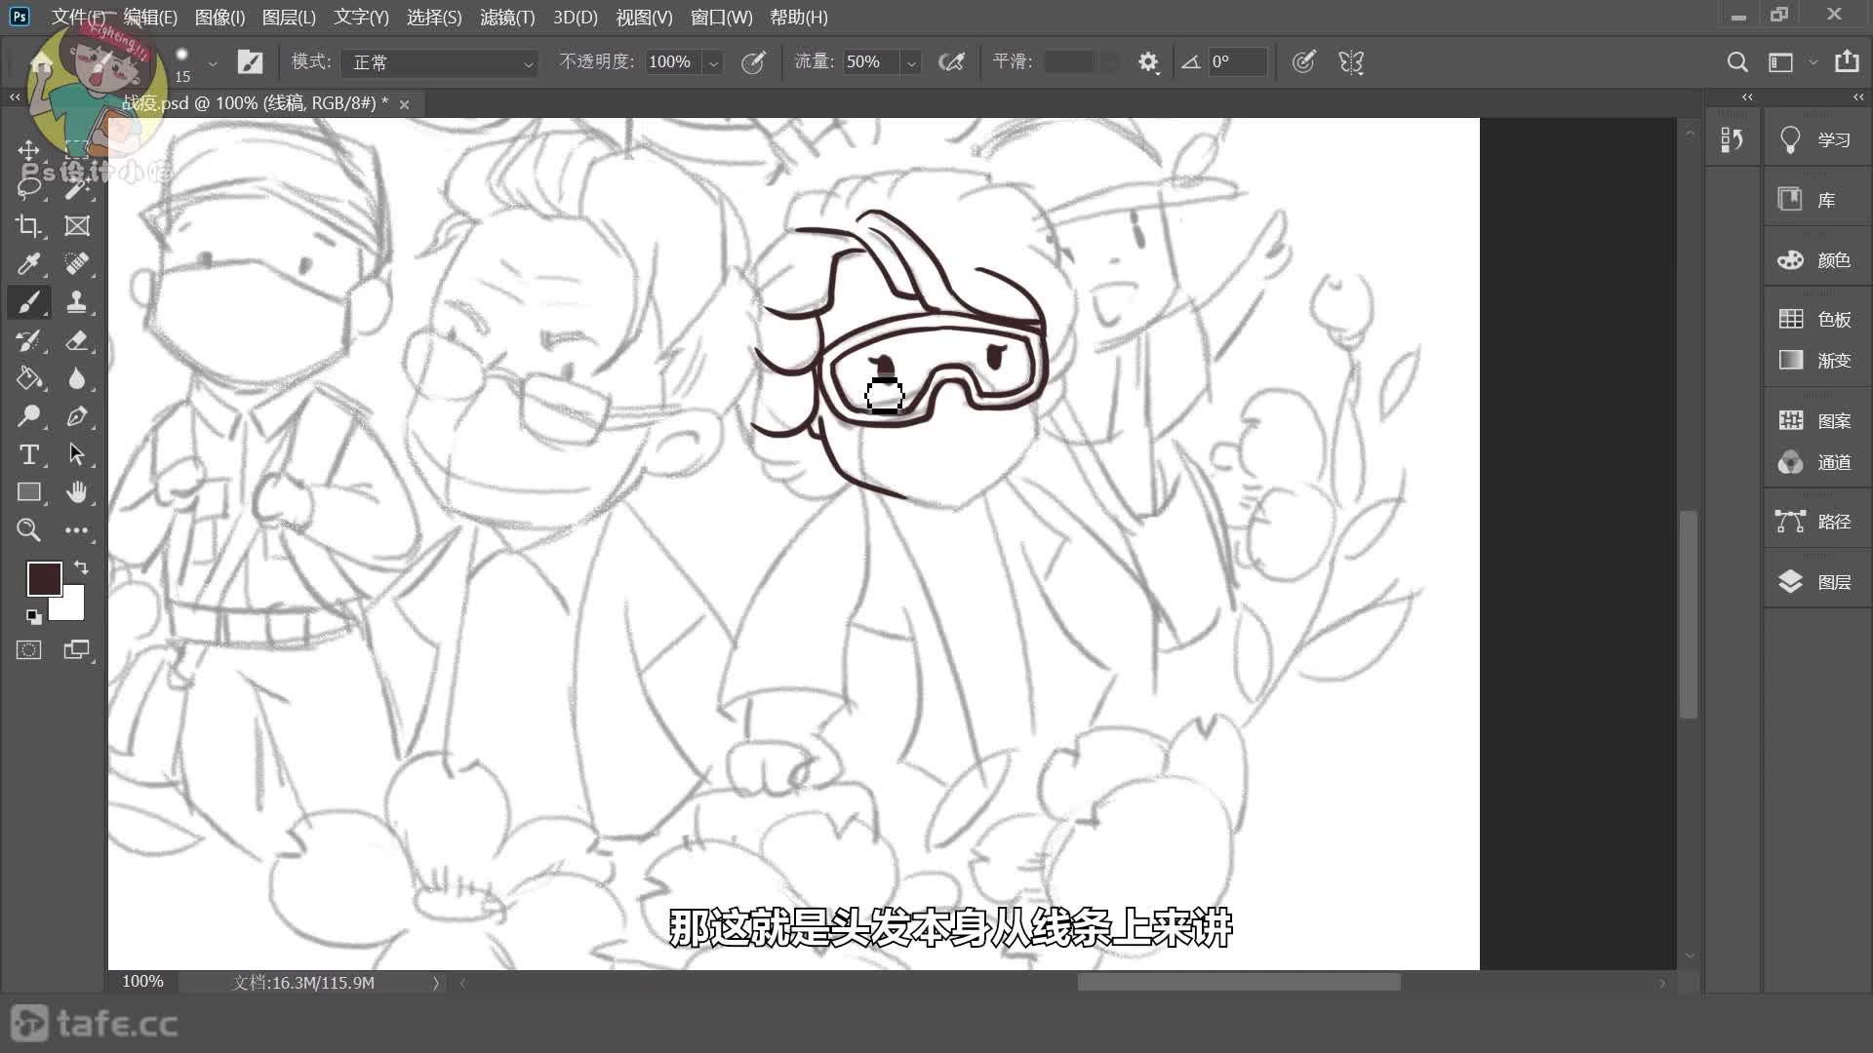Select the Zoom tool
Screen dimensions: 1873x1053
coord(28,530)
